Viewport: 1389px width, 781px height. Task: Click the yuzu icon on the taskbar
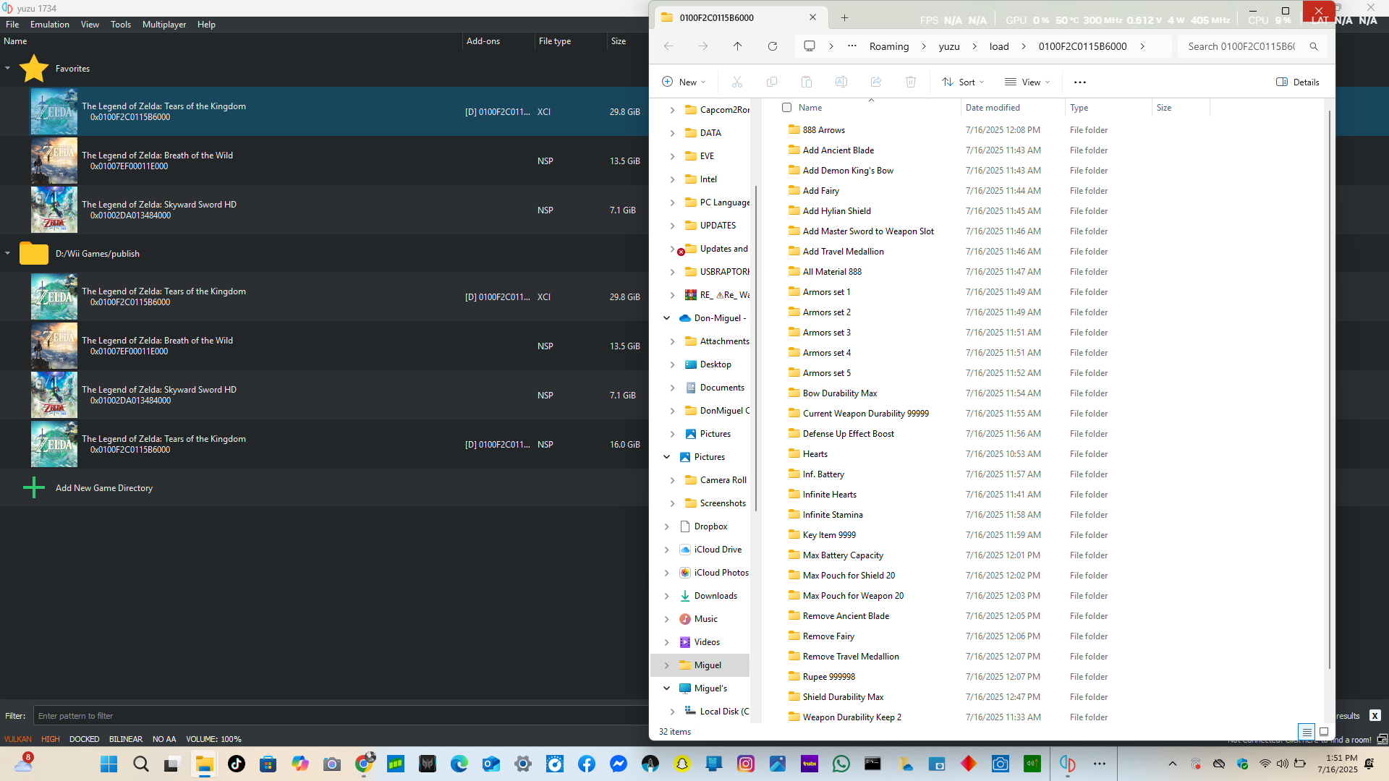(x=1067, y=764)
